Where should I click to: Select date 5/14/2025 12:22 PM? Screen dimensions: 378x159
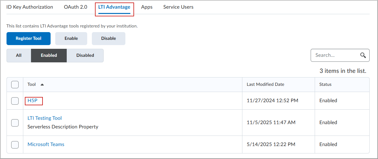click(x=271, y=144)
